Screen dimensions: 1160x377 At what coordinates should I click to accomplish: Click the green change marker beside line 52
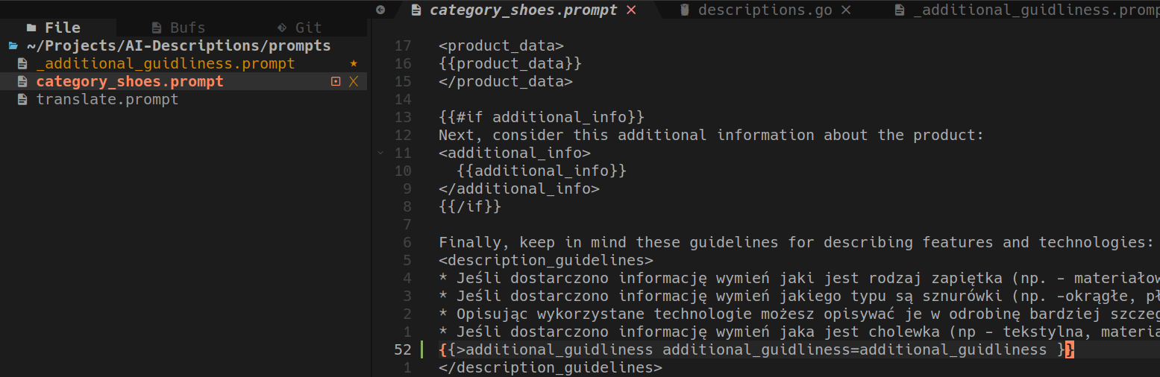coord(422,349)
